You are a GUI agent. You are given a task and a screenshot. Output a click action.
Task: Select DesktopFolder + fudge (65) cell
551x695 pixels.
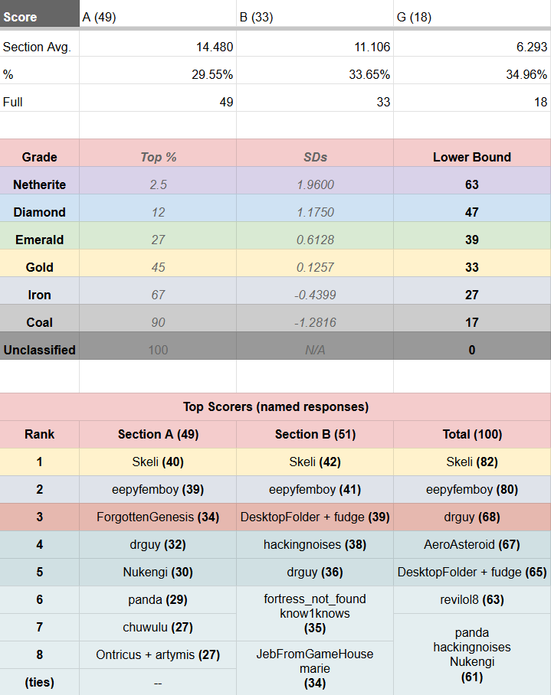click(x=472, y=572)
